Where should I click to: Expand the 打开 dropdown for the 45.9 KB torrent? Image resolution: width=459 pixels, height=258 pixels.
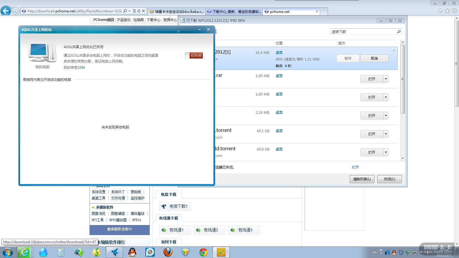(386, 152)
